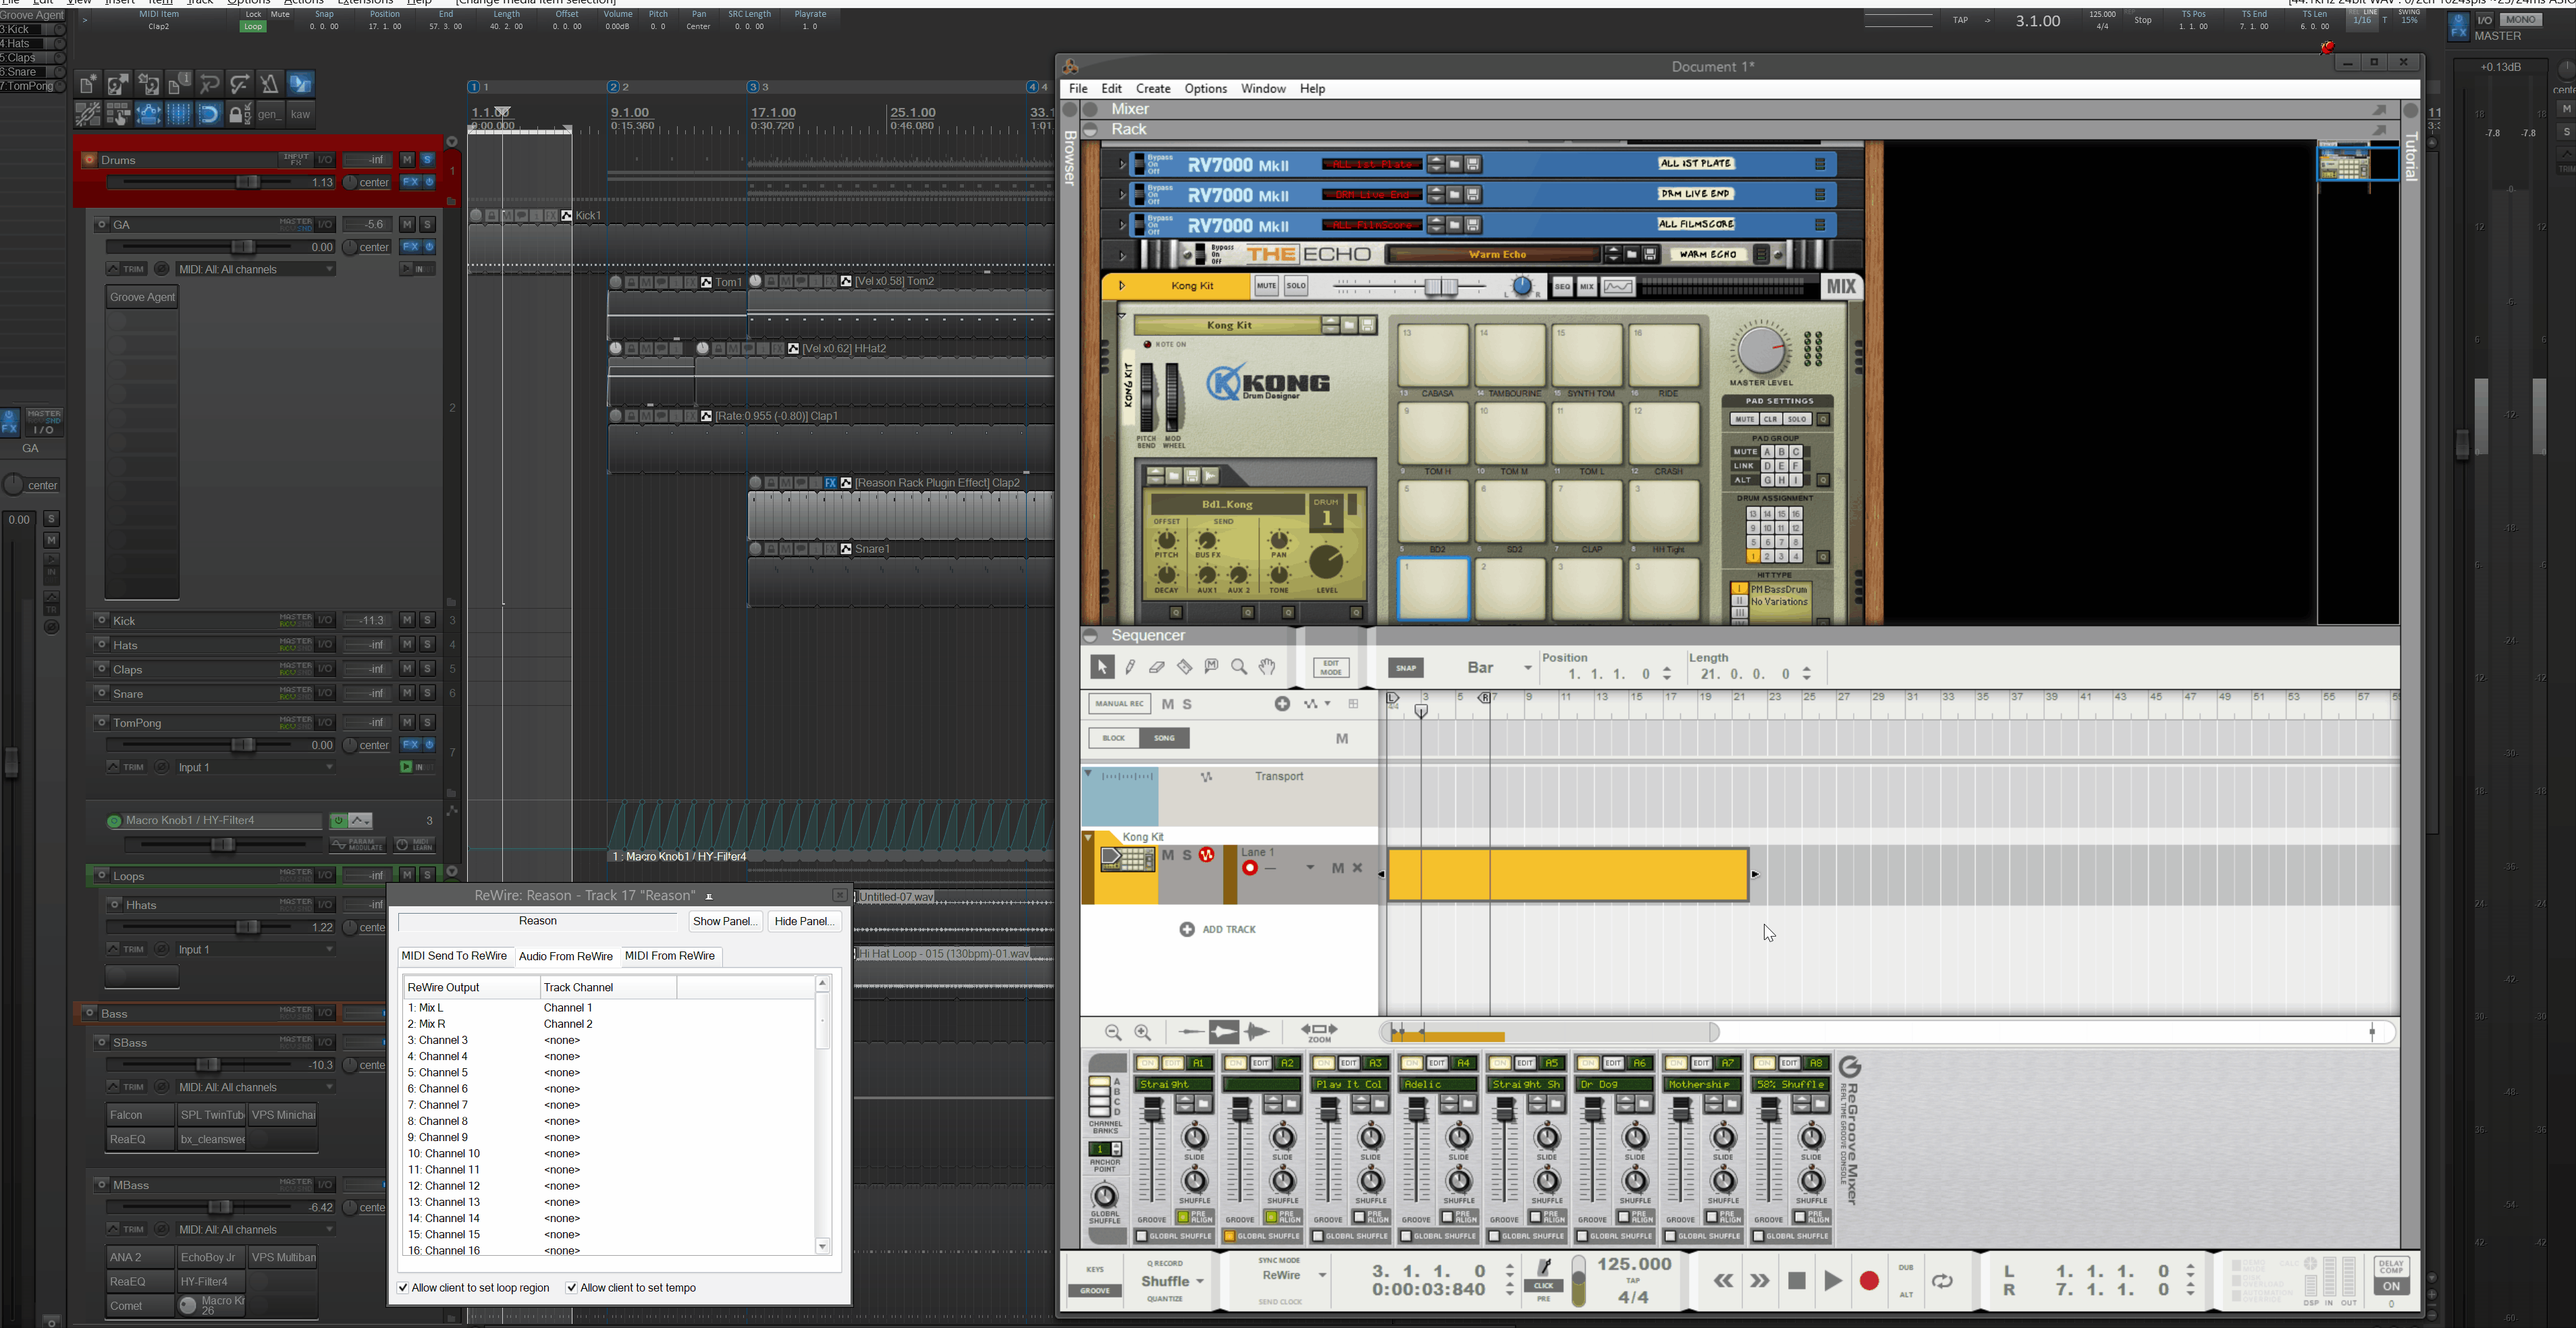Select the mute tool in Reason sequencer

pyautogui.click(x=1212, y=667)
